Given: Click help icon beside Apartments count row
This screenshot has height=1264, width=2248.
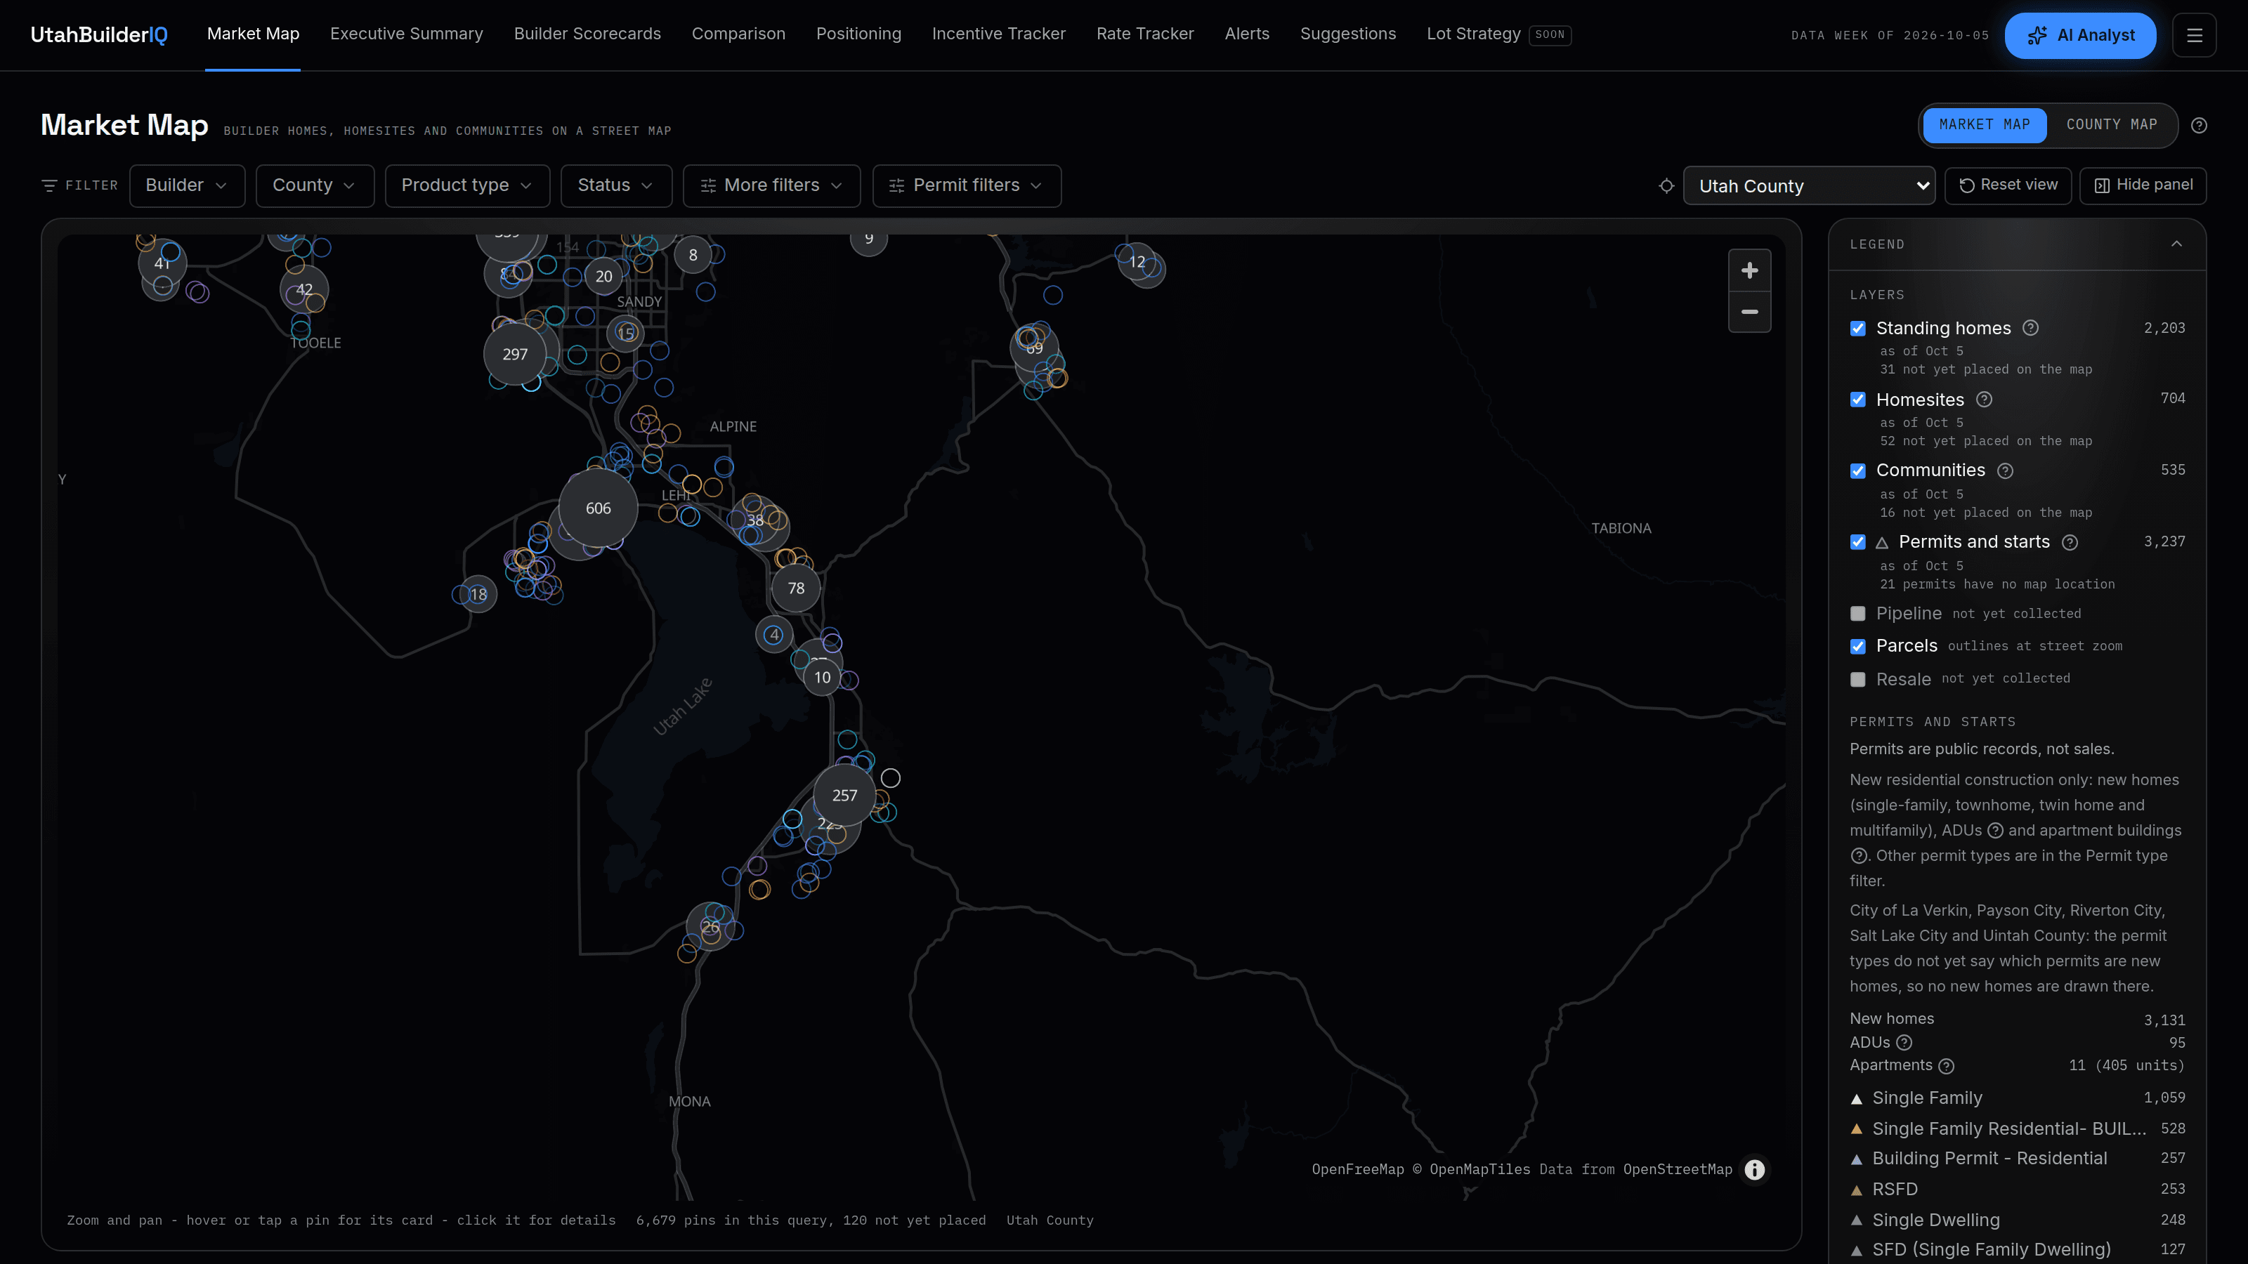Looking at the screenshot, I should tap(1946, 1066).
